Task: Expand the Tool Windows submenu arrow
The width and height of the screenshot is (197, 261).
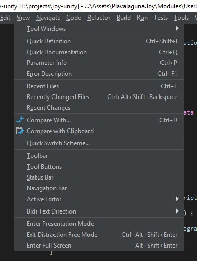Action: click(x=177, y=28)
